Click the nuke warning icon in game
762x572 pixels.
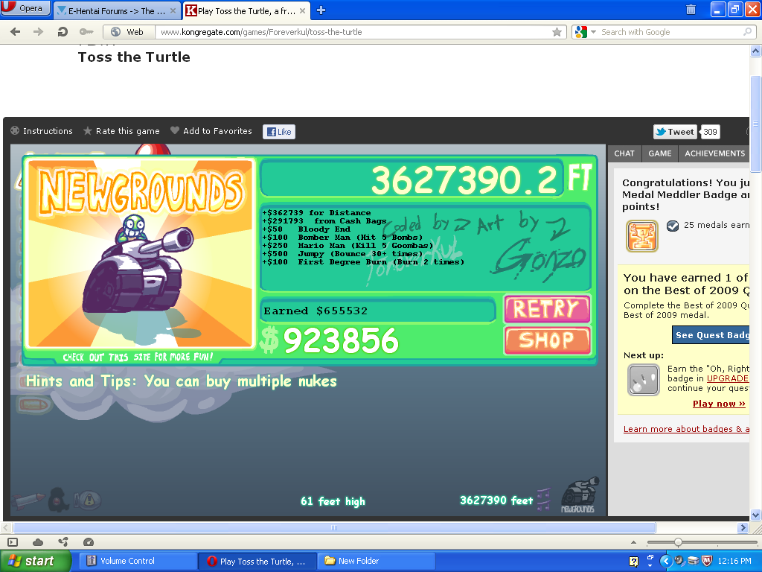point(88,500)
